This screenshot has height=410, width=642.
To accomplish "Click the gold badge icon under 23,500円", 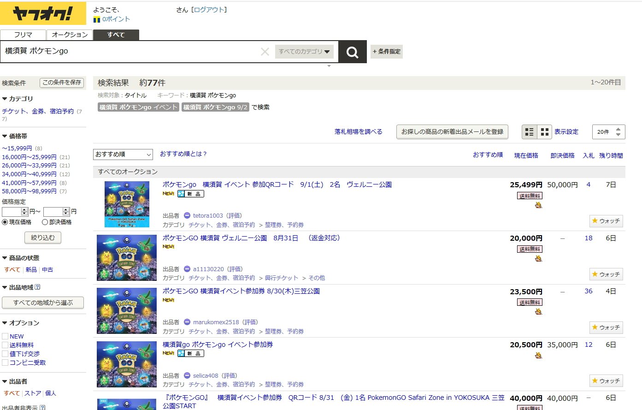I will click(x=538, y=312).
